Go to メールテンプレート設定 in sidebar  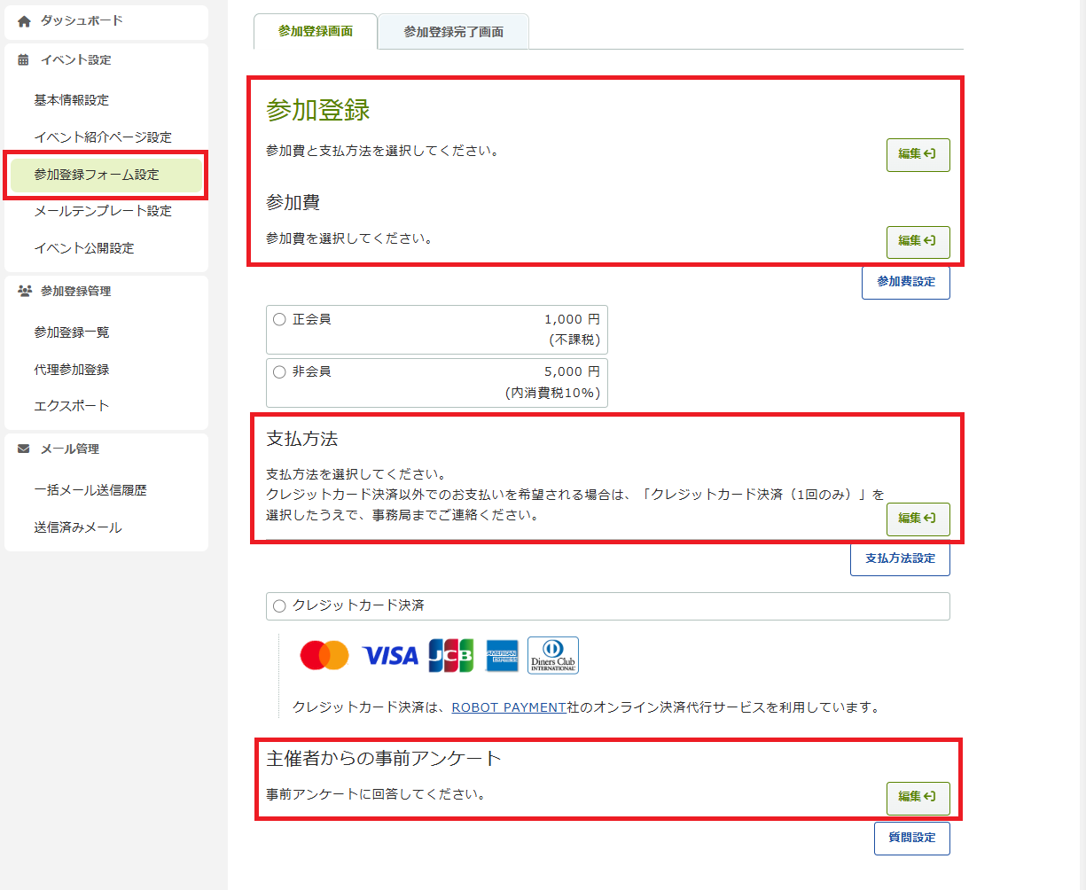click(x=103, y=211)
